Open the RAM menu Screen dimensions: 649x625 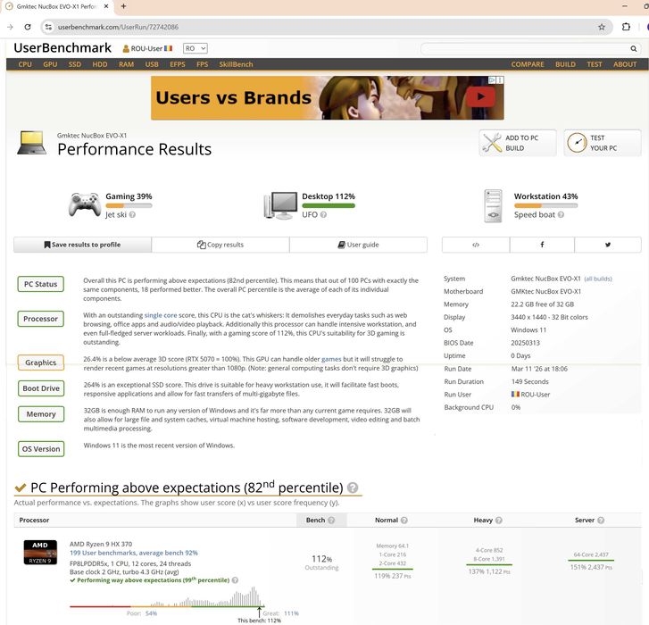(126, 64)
